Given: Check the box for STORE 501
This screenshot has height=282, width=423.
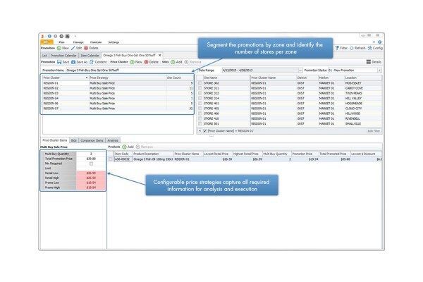Looking at the screenshot, I should (200, 123).
